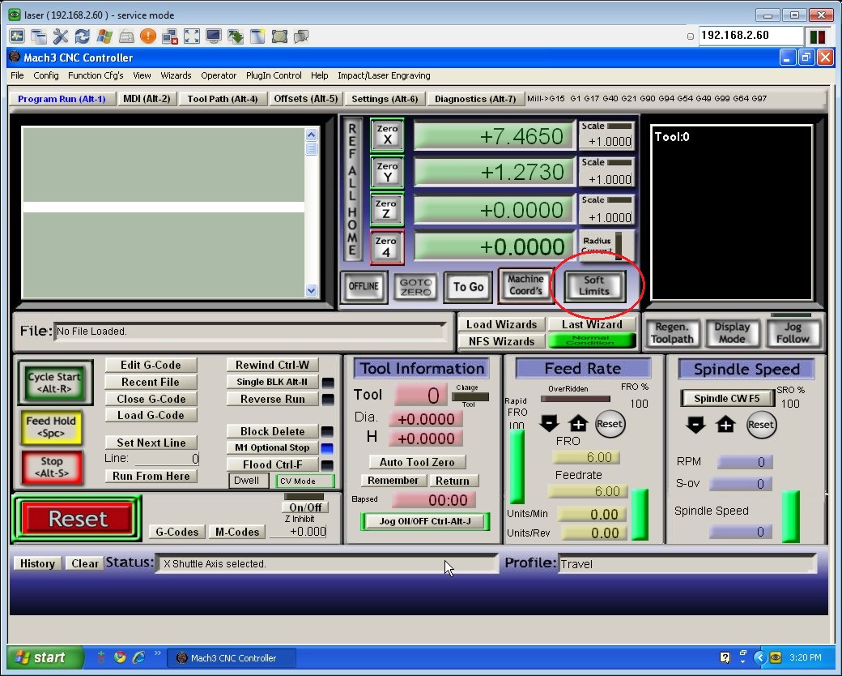
Task: Expand hidden tray icons with the chevron
Action: (759, 657)
